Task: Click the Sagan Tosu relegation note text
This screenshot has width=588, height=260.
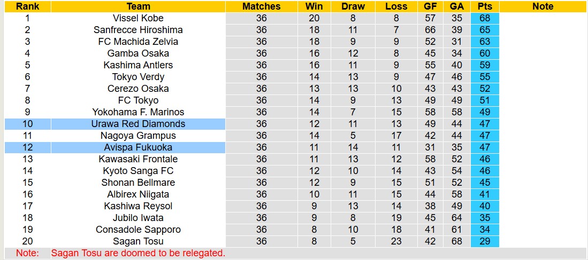Action: click(138, 253)
